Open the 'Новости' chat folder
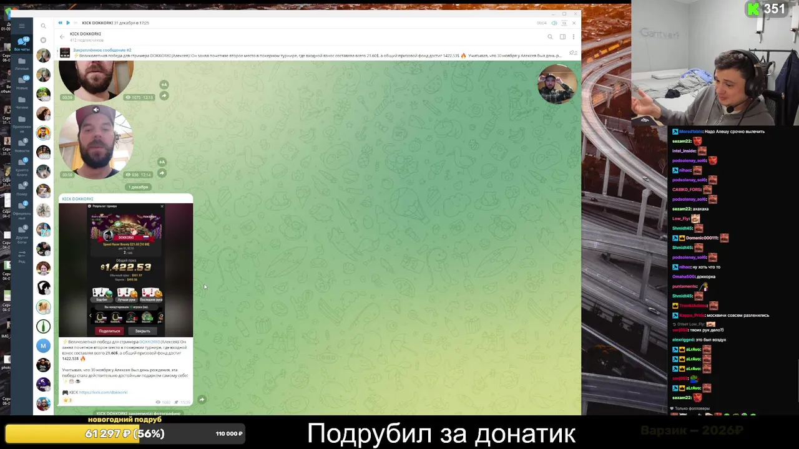 pos(22,145)
